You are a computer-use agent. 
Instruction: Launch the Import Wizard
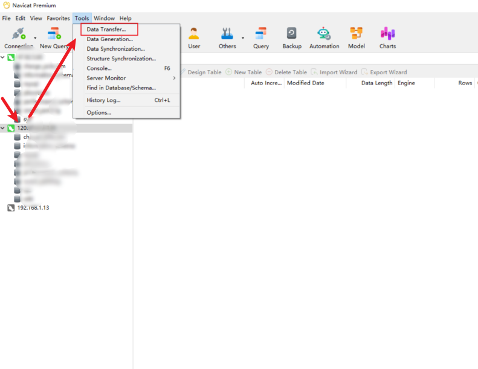pos(334,72)
